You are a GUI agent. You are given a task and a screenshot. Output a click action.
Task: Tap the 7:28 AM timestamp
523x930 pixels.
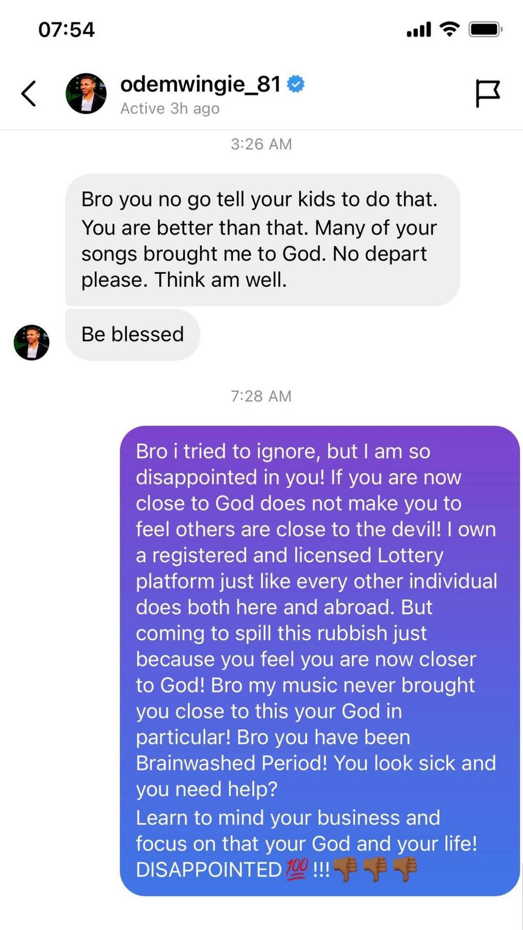pyautogui.click(x=261, y=396)
